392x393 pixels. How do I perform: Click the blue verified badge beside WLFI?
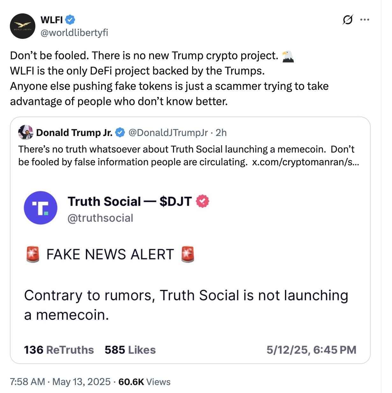(70, 20)
